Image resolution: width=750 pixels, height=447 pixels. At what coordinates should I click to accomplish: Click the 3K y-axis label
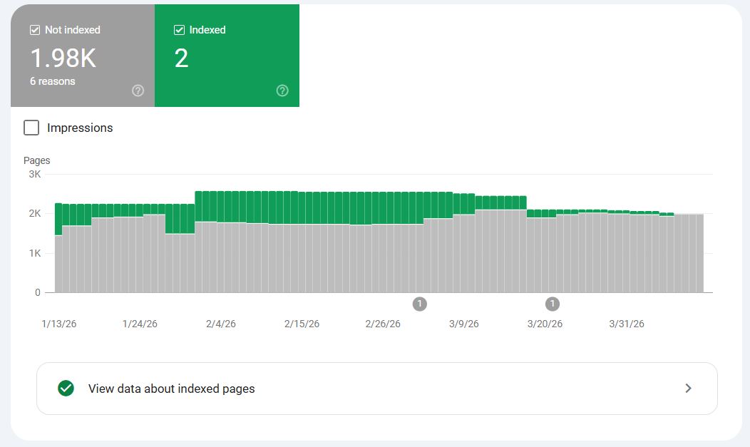point(34,174)
